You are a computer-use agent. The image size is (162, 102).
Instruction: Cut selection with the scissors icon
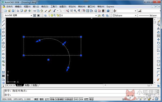click(34, 11)
